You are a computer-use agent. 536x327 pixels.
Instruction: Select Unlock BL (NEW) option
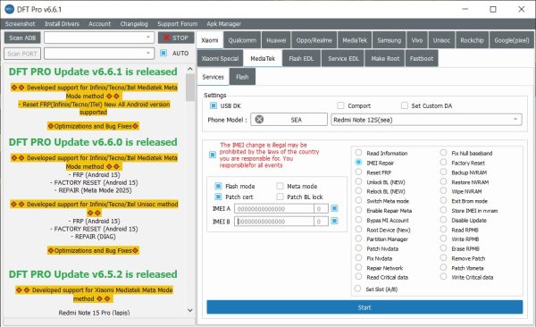(x=358, y=181)
